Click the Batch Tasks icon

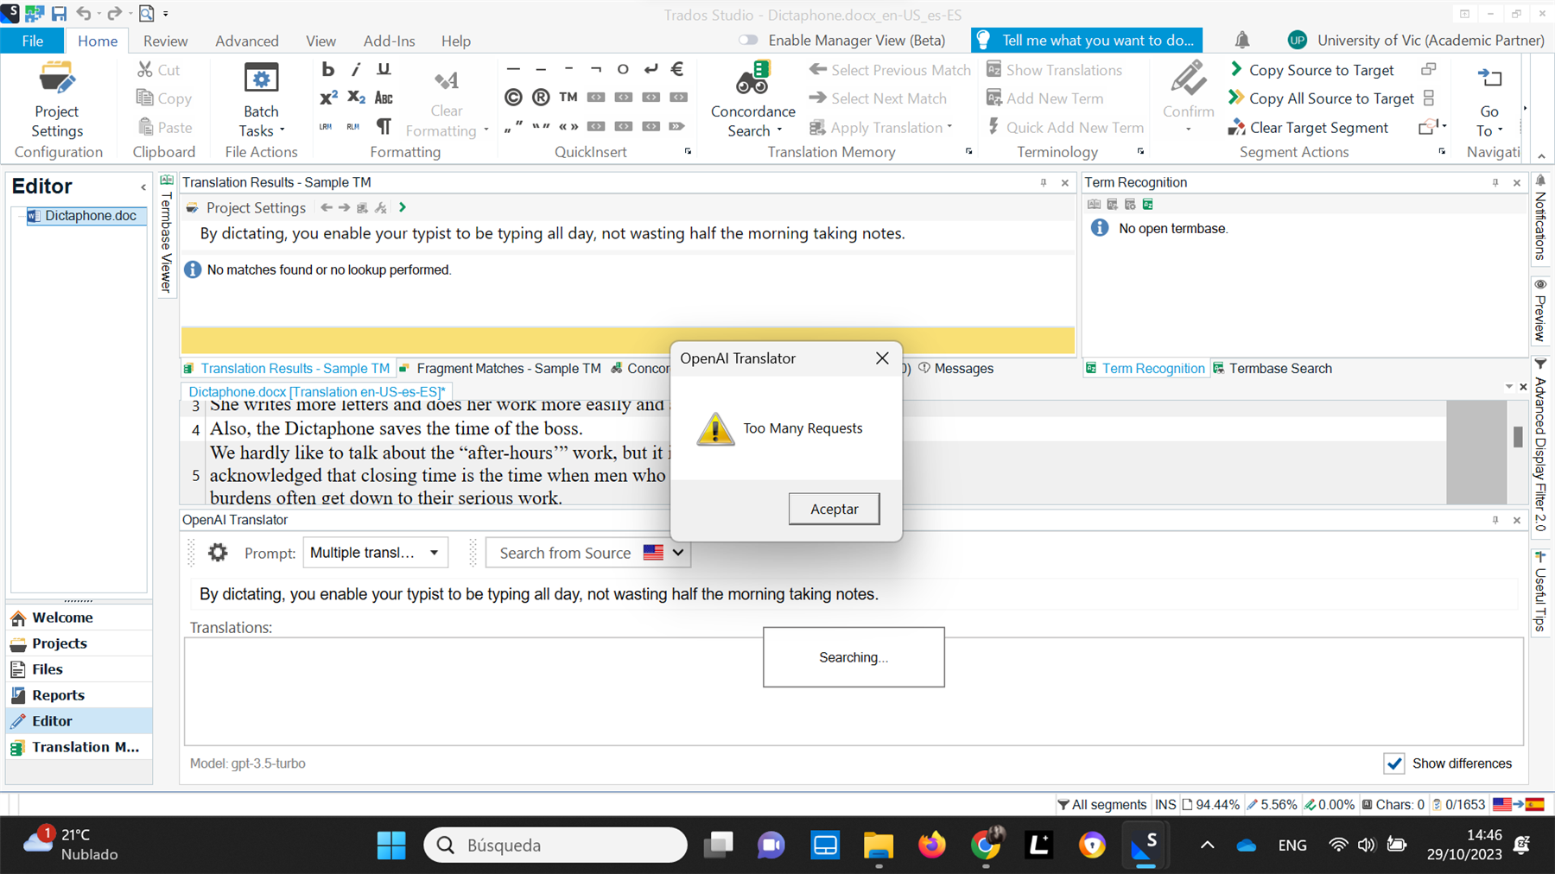(261, 79)
